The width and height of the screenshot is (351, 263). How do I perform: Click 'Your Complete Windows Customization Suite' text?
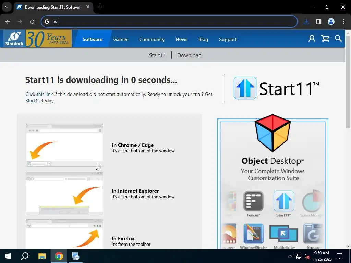(x=273, y=174)
